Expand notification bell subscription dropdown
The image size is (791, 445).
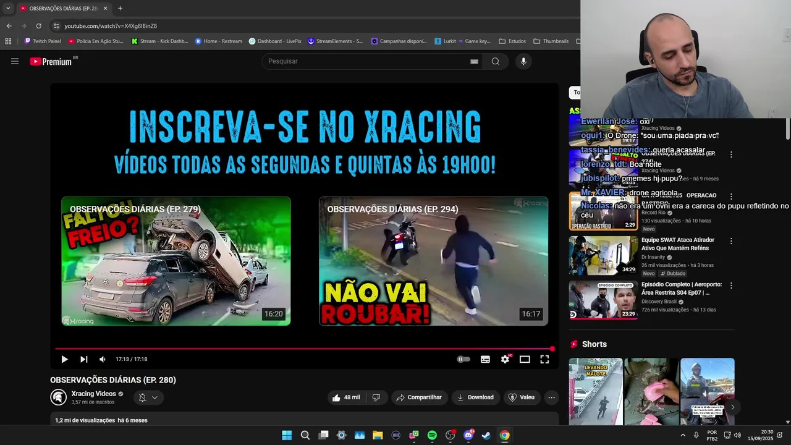click(x=148, y=397)
